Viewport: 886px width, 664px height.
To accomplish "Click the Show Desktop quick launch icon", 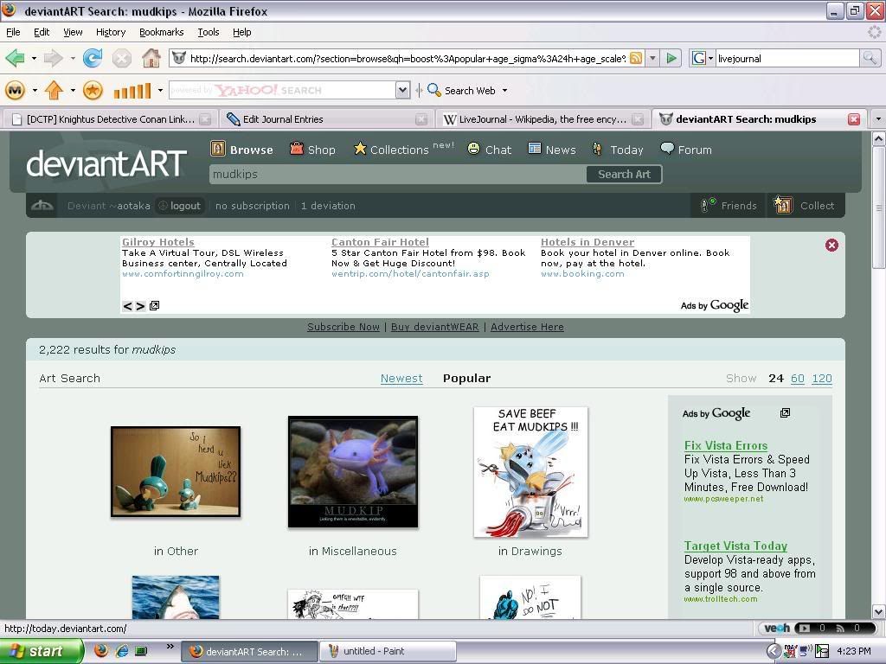I will [x=141, y=651].
